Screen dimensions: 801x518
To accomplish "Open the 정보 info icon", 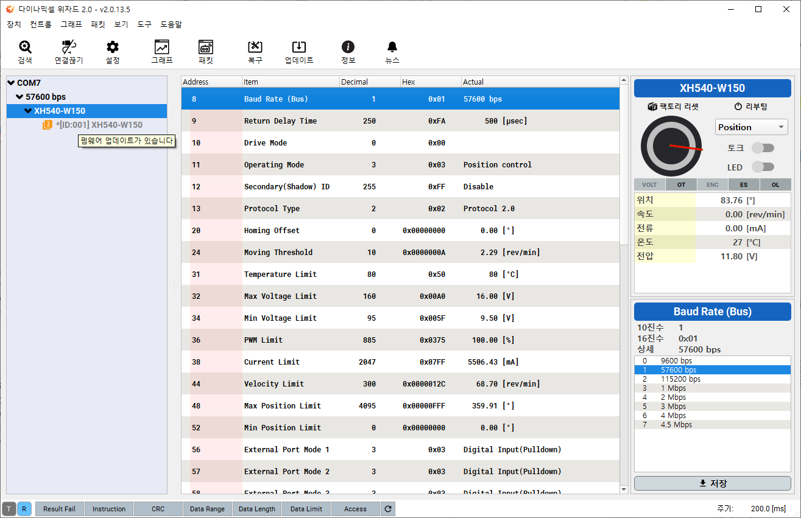I will (348, 47).
